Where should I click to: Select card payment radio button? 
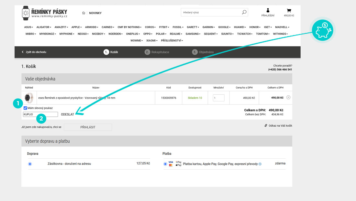(x=165, y=164)
